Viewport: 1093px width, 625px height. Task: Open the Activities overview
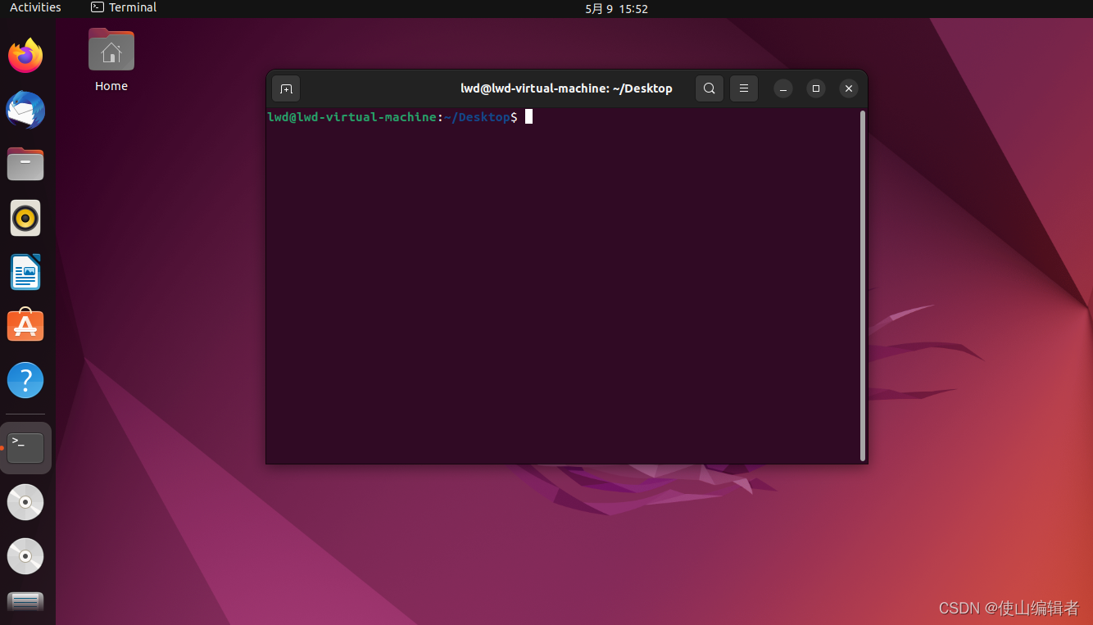click(35, 7)
